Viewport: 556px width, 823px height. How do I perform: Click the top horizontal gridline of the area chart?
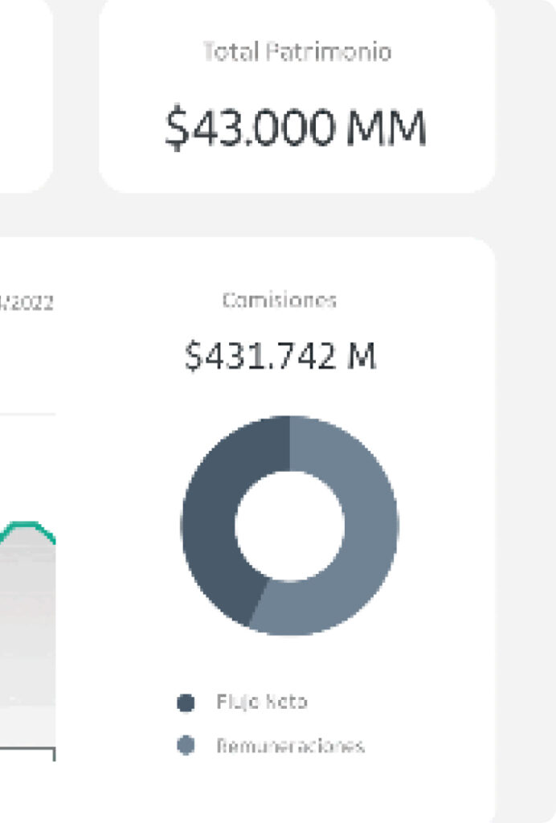tap(28, 415)
